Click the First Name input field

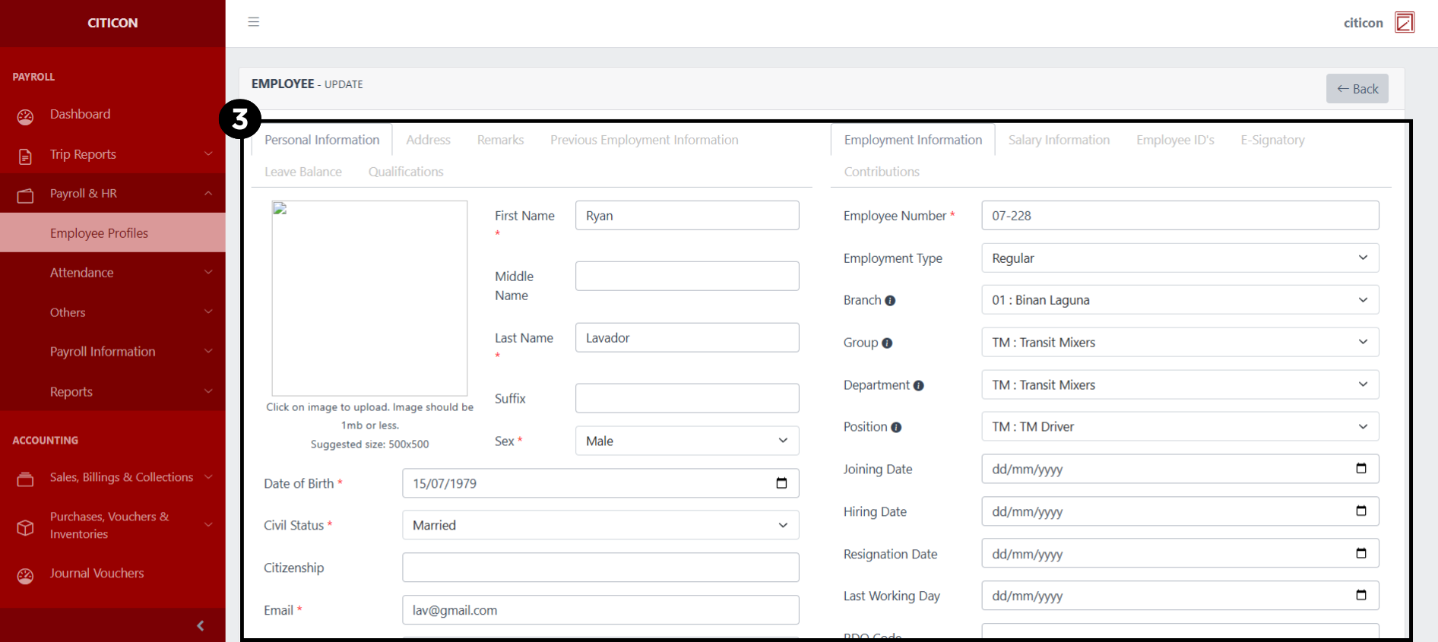[x=686, y=216]
